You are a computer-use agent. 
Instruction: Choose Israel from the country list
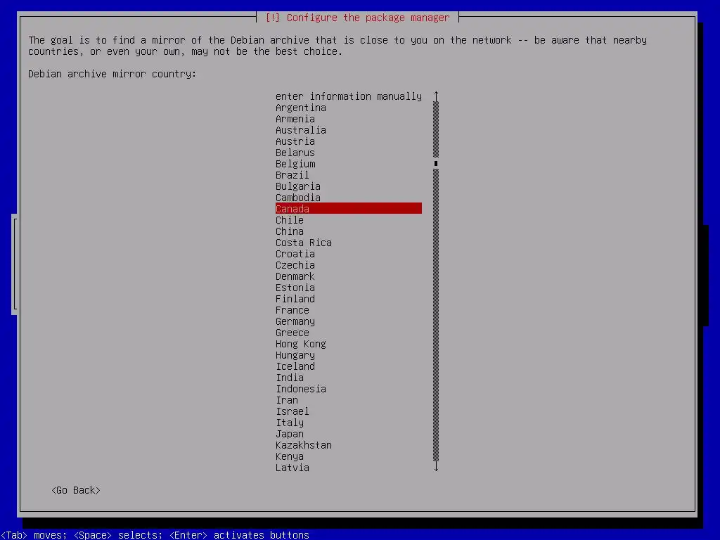[x=349, y=411]
